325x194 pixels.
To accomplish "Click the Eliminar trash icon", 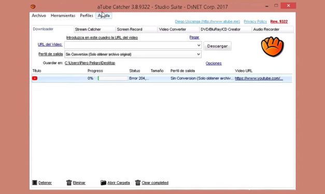I will tap(69, 183).
